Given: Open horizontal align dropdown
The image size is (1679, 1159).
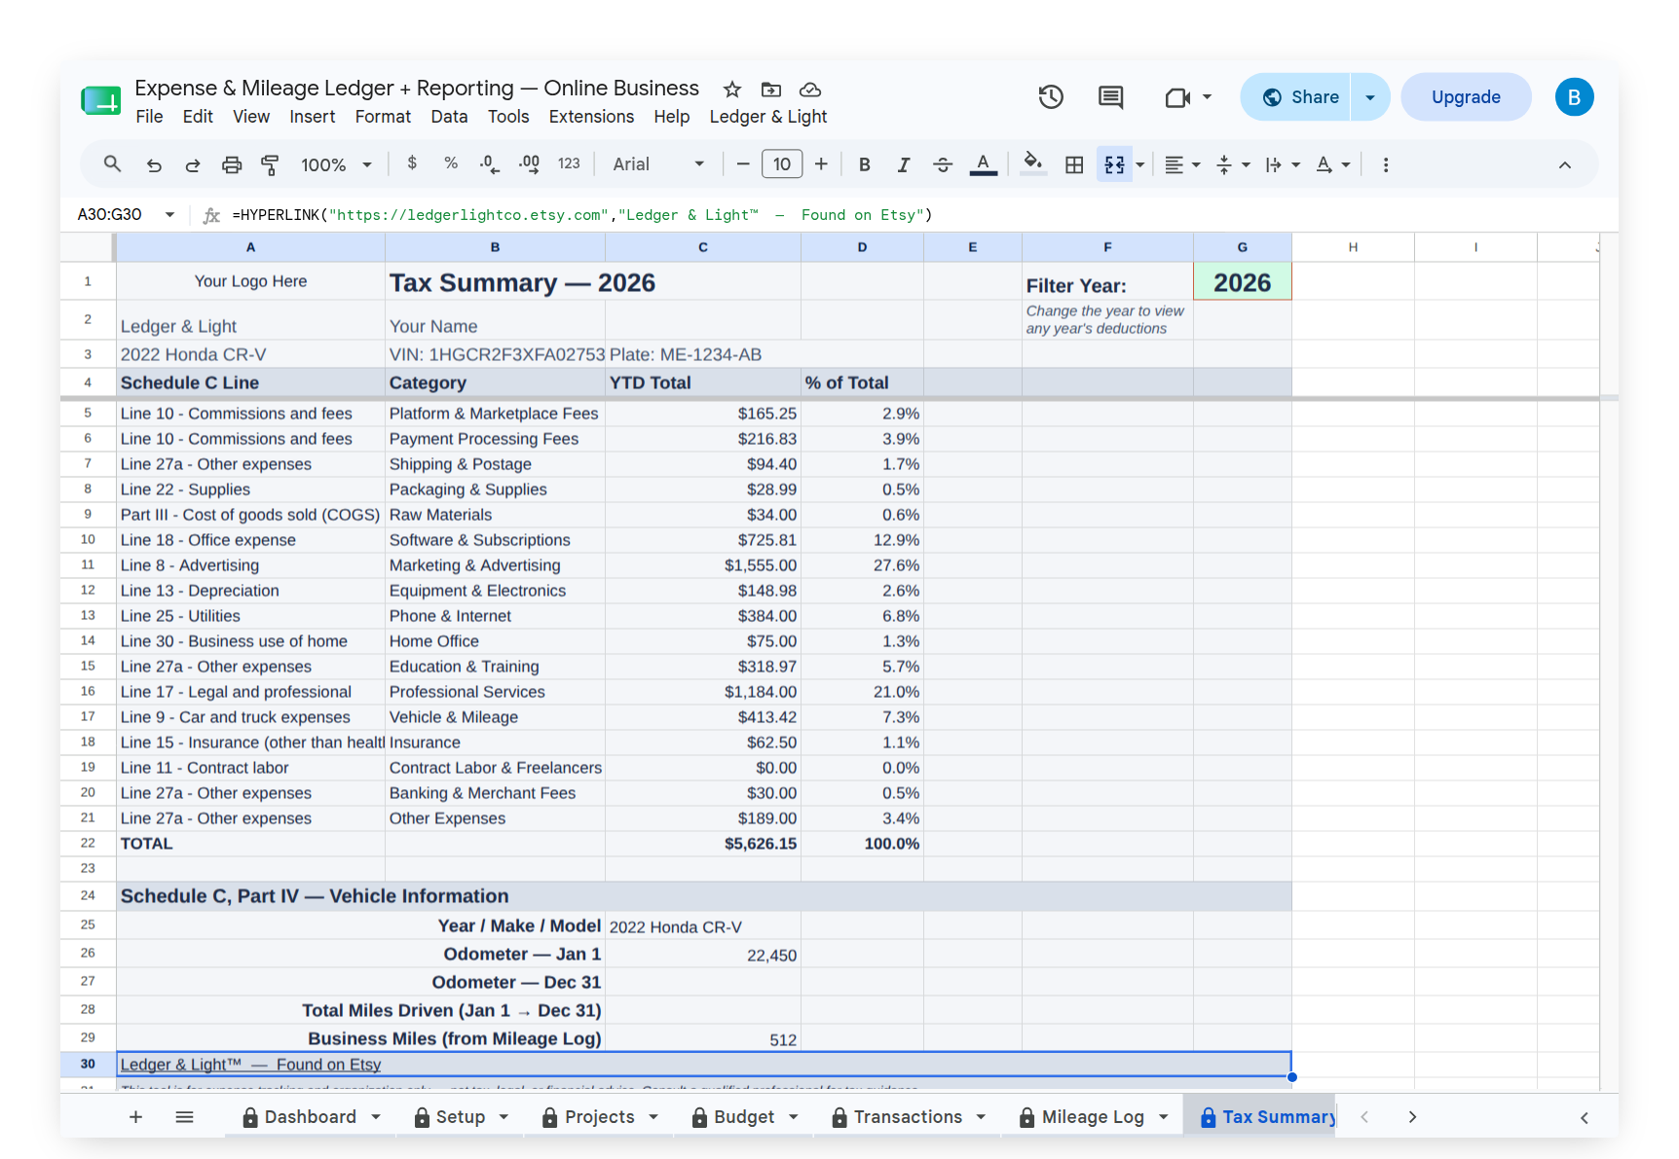Looking at the screenshot, I should pos(1182,164).
